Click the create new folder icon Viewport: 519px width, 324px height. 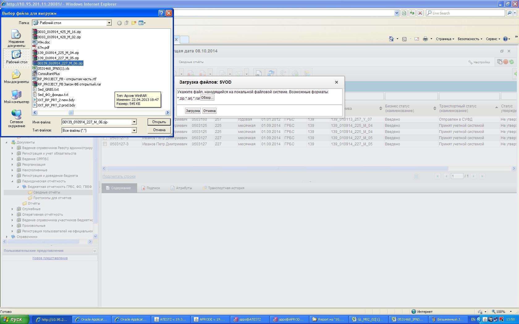click(x=134, y=23)
